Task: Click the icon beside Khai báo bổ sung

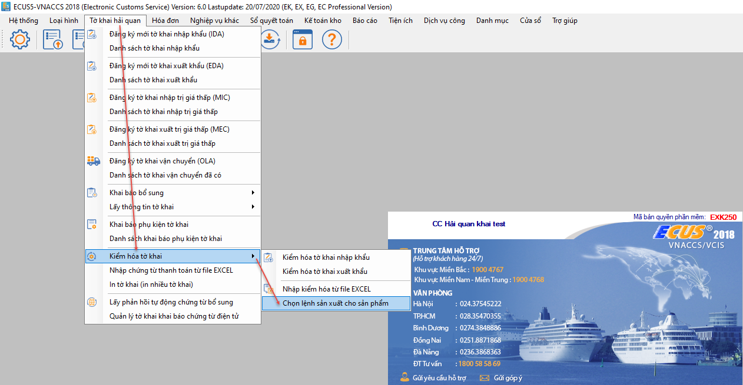Action: tap(92, 193)
